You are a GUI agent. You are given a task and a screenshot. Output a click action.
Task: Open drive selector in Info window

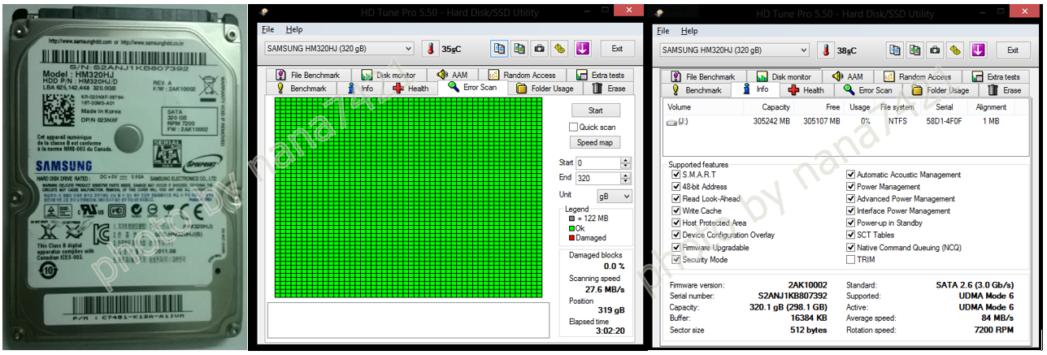(x=733, y=50)
